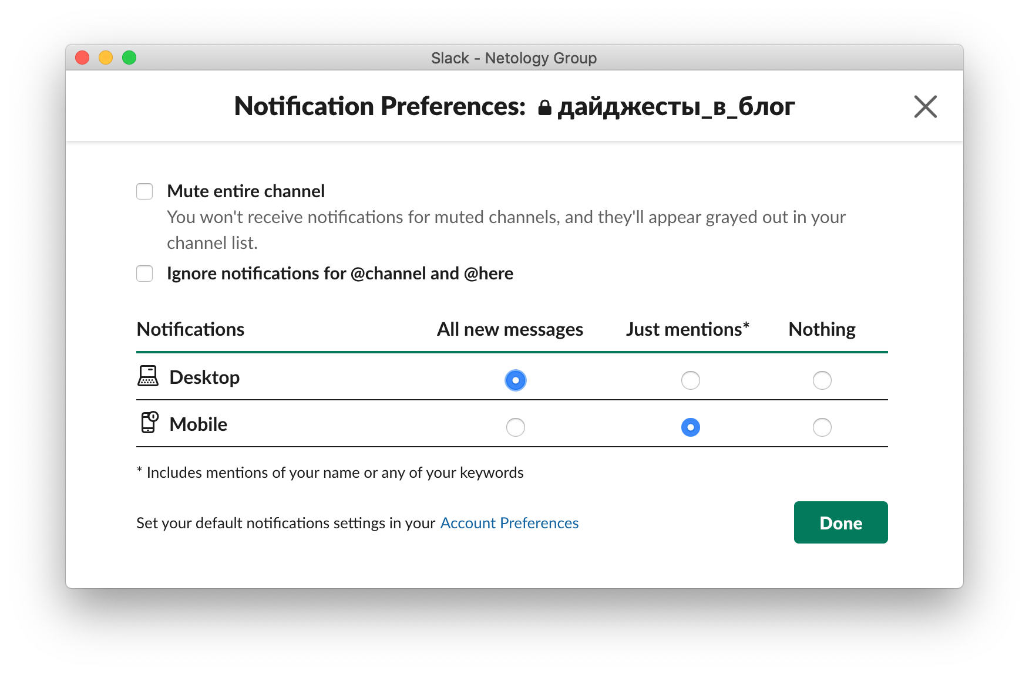
Task: Confirm Desktop All new messages is selected
Action: tap(515, 380)
